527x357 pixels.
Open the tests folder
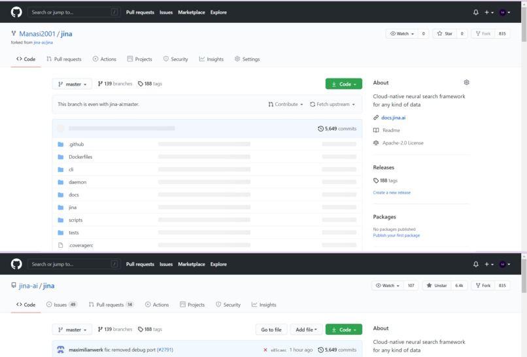point(74,233)
